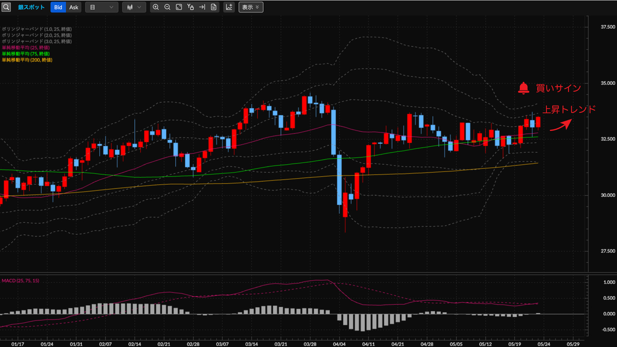This screenshot has width=617, height=347.
Task: Click the Y-axis lock icon
Action: 191,7
